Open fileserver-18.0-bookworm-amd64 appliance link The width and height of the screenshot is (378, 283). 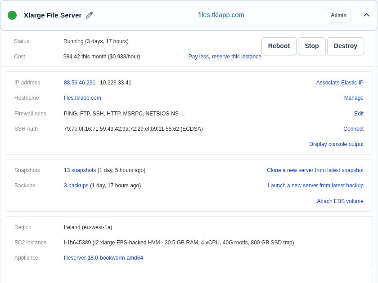[103, 258]
